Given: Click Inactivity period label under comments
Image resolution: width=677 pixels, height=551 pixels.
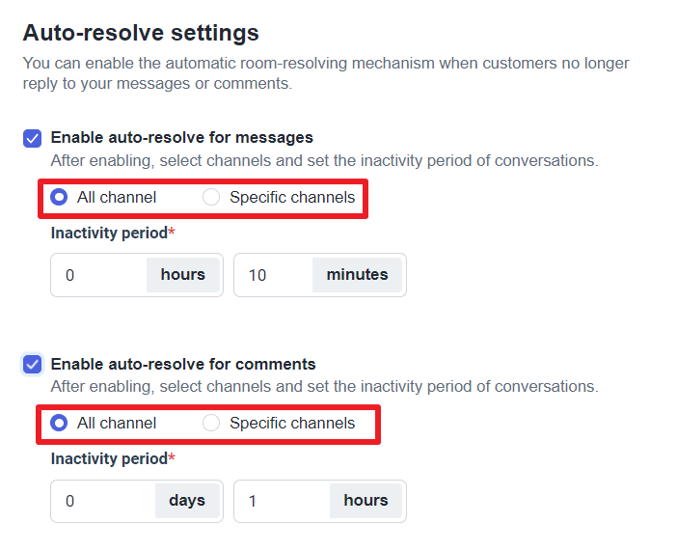Looking at the screenshot, I should point(109,459).
